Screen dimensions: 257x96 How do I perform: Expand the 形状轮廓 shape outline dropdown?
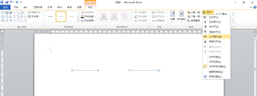click(x=95, y=16)
